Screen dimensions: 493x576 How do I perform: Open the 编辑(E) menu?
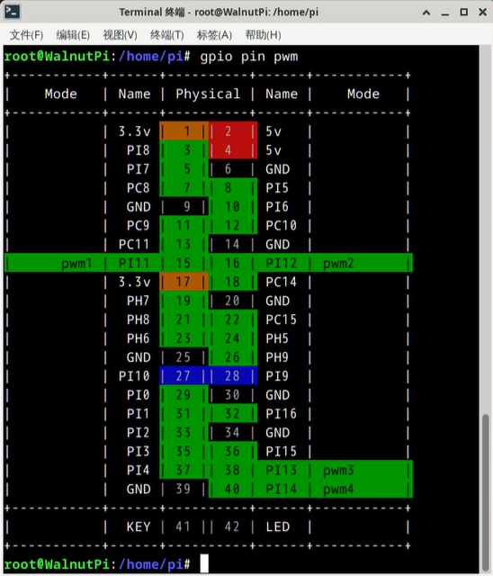click(73, 35)
